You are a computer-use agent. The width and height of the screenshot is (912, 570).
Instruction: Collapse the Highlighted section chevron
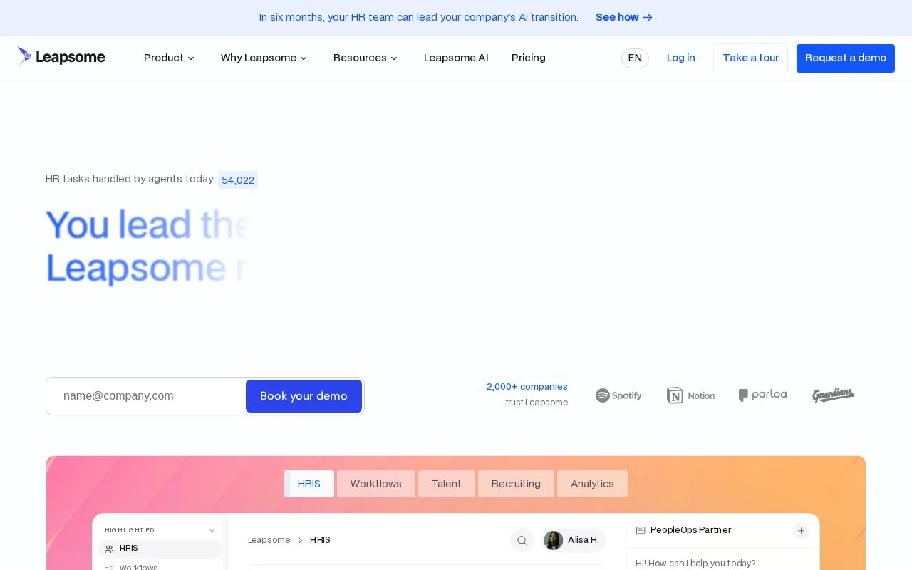pyautogui.click(x=212, y=530)
